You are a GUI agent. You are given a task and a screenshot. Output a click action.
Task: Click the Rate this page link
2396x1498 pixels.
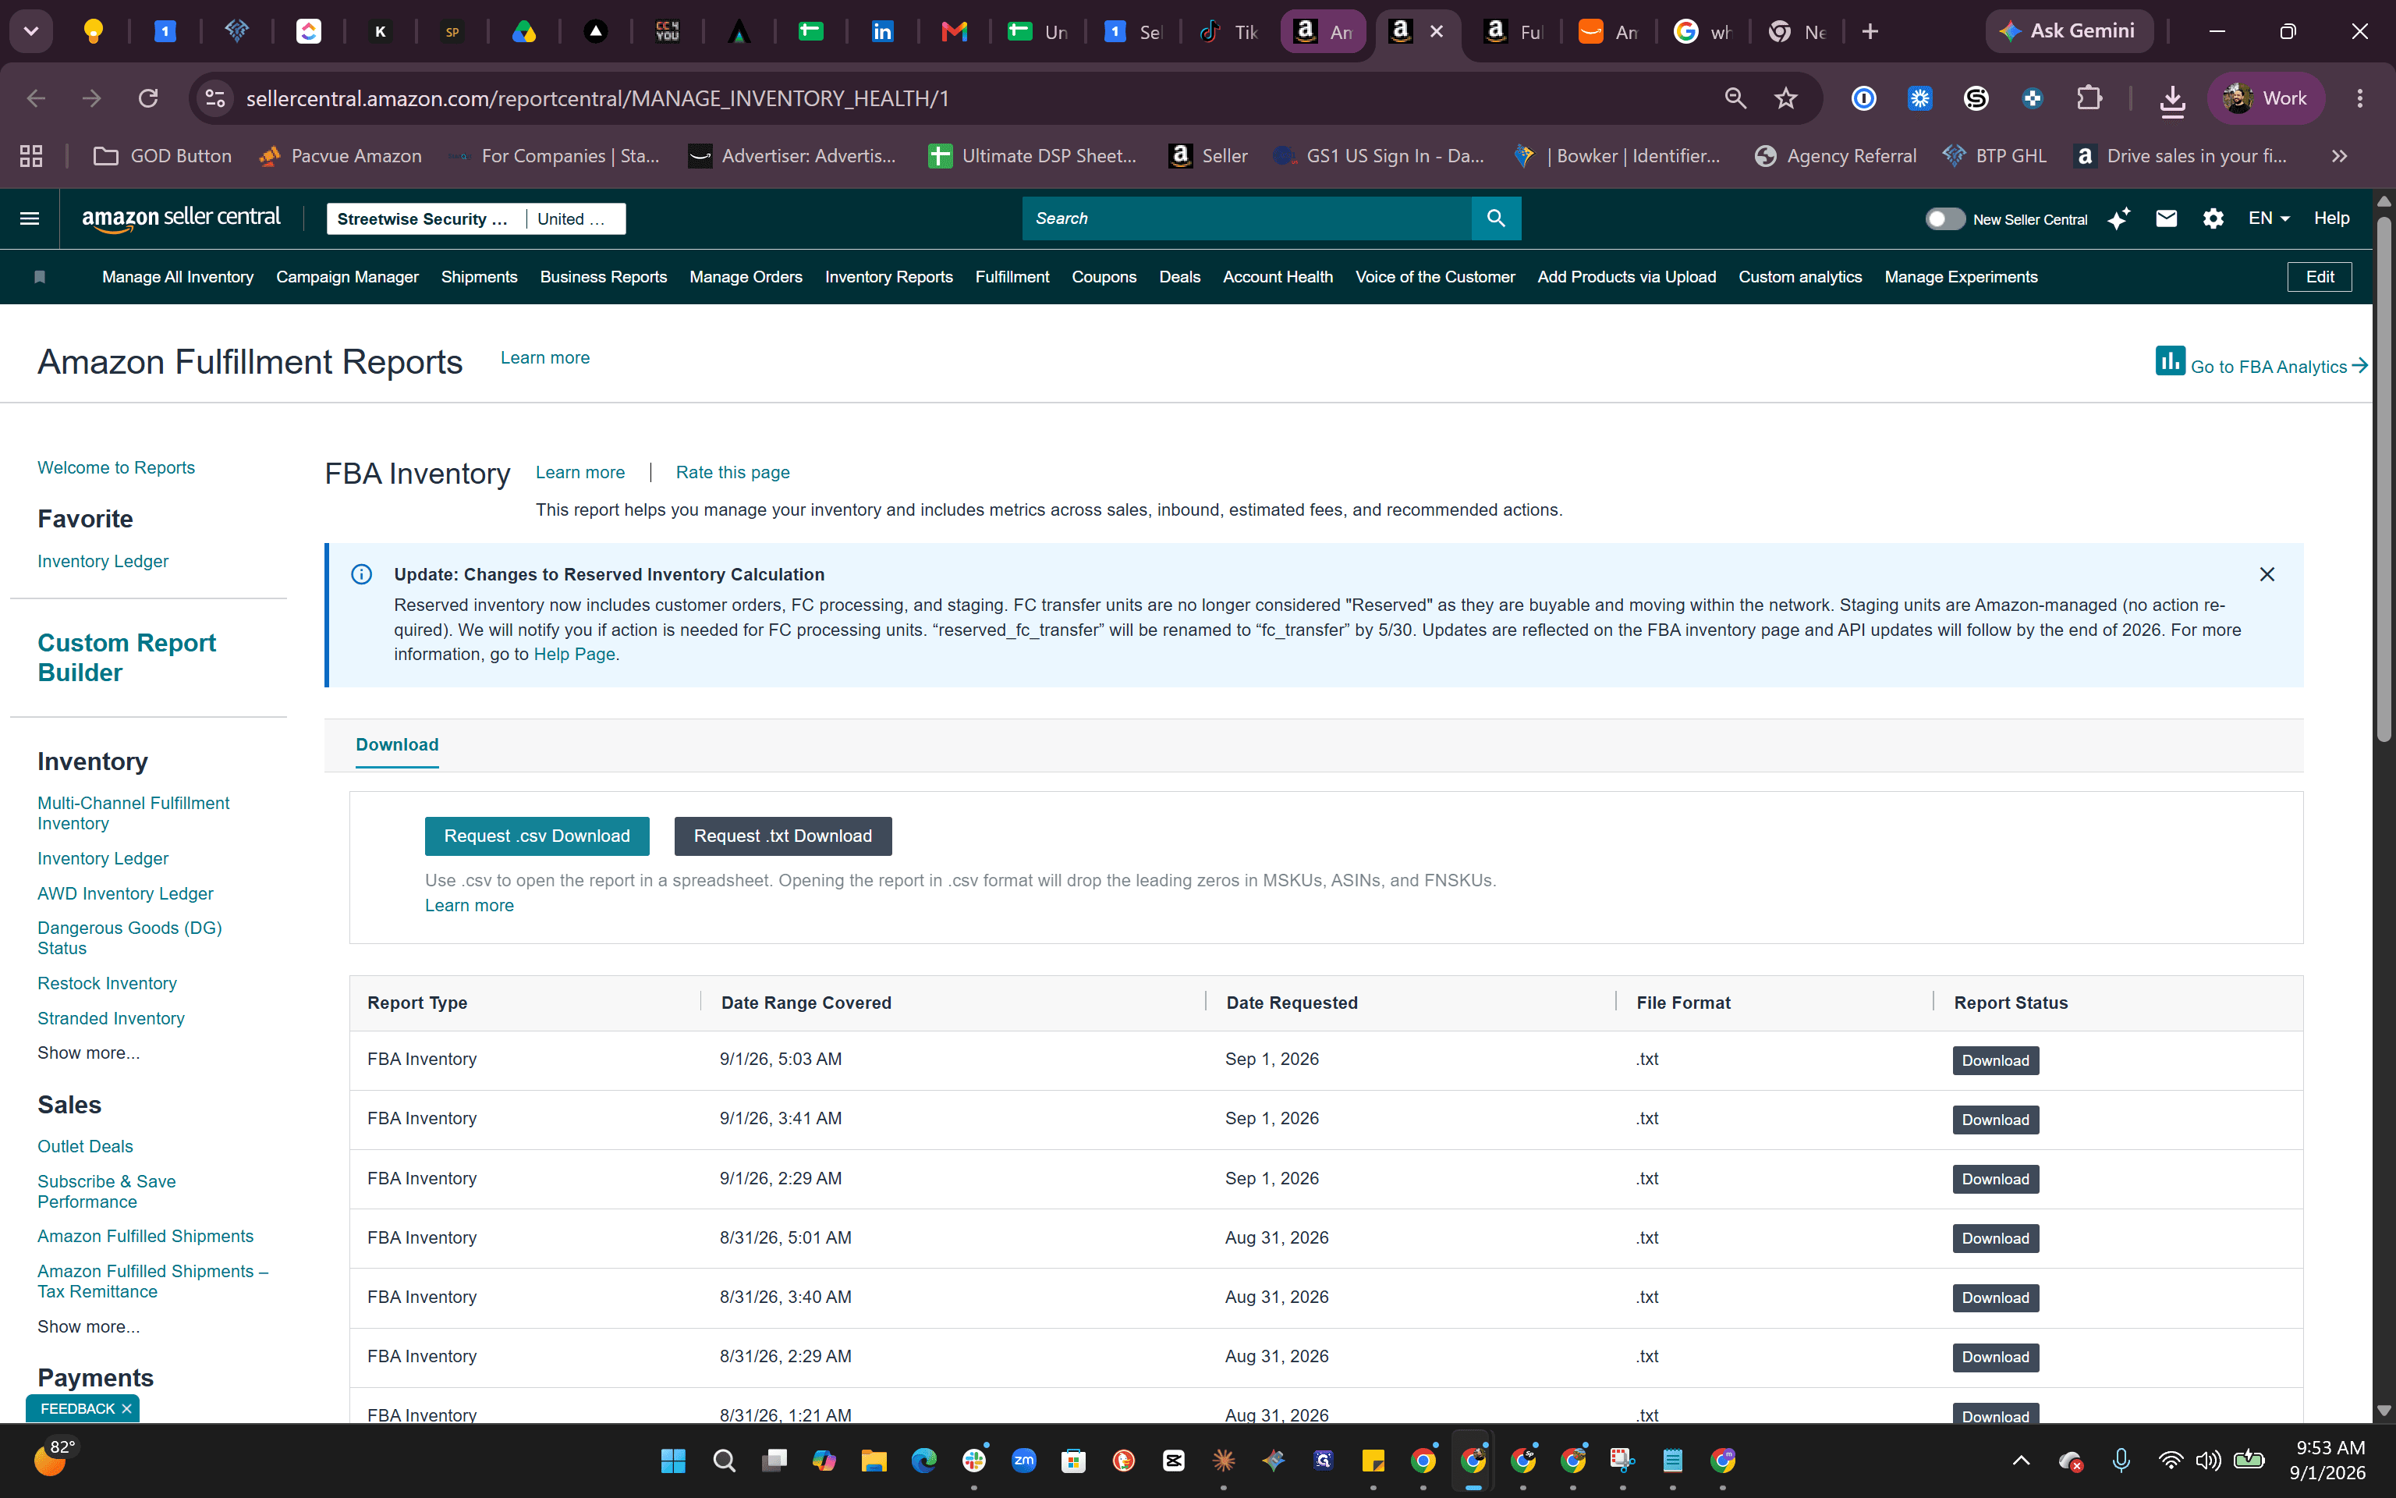[732, 473]
